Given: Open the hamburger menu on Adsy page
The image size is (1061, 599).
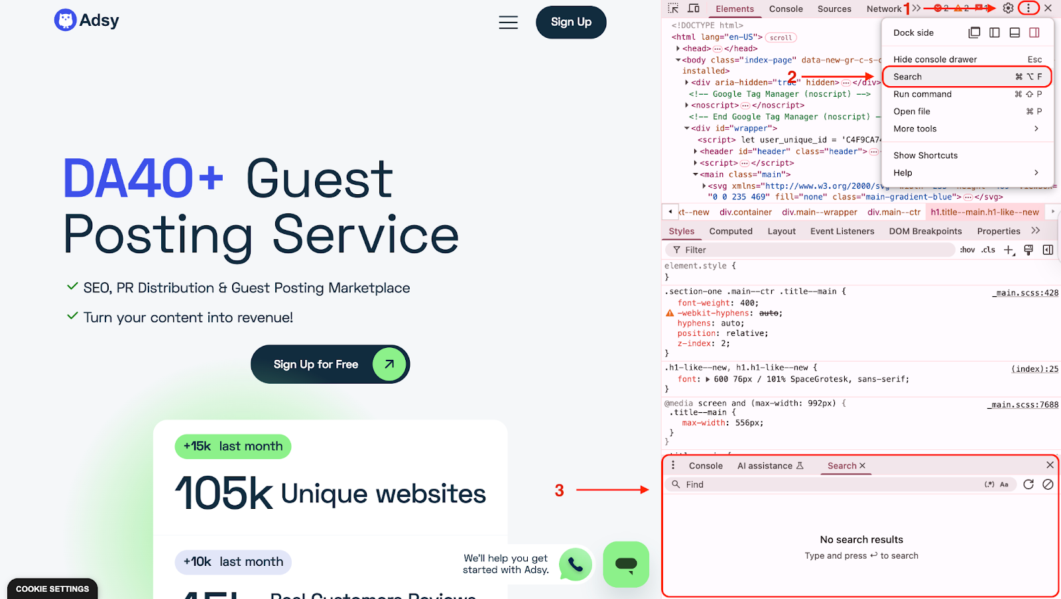Looking at the screenshot, I should [x=509, y=23].
